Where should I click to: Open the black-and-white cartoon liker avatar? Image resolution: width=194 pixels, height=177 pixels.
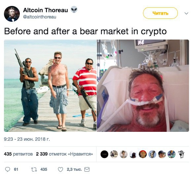[181, 154]
